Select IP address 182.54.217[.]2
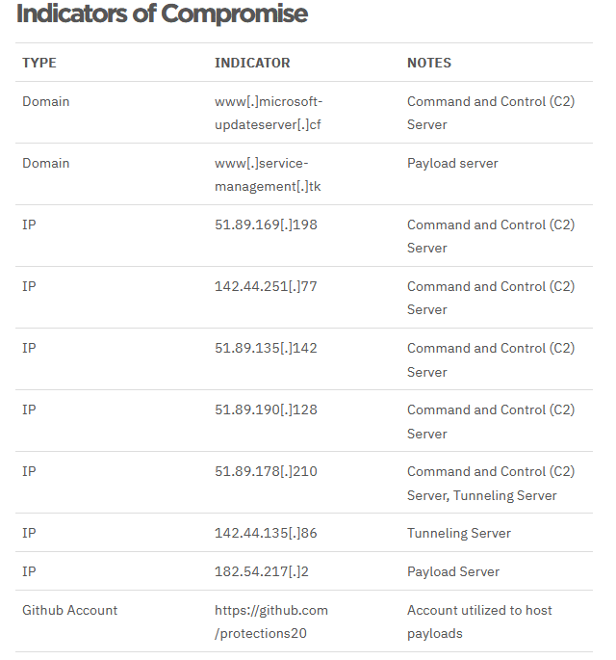Viewport: 616px width, 660px height. [x=262, y=571]
